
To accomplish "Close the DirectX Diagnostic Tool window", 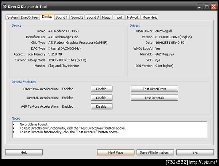I will point(214,7).
